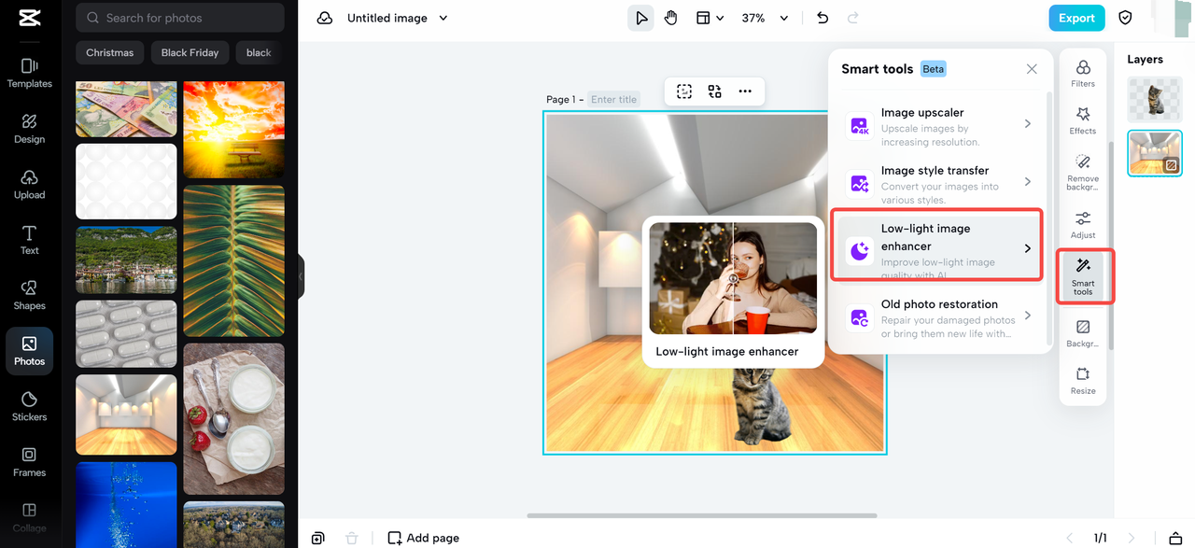The image size is (1195, 548).
Task: Open the Design sidebar panel
Action: 29,129
